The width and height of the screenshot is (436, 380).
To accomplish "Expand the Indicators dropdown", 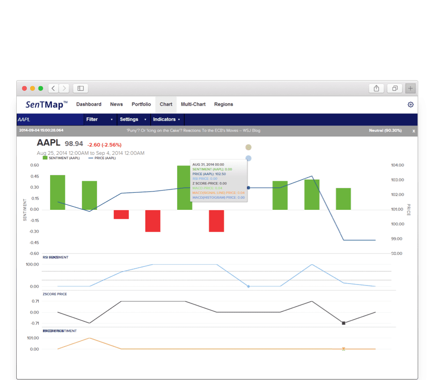I will [x=167, y=120].
